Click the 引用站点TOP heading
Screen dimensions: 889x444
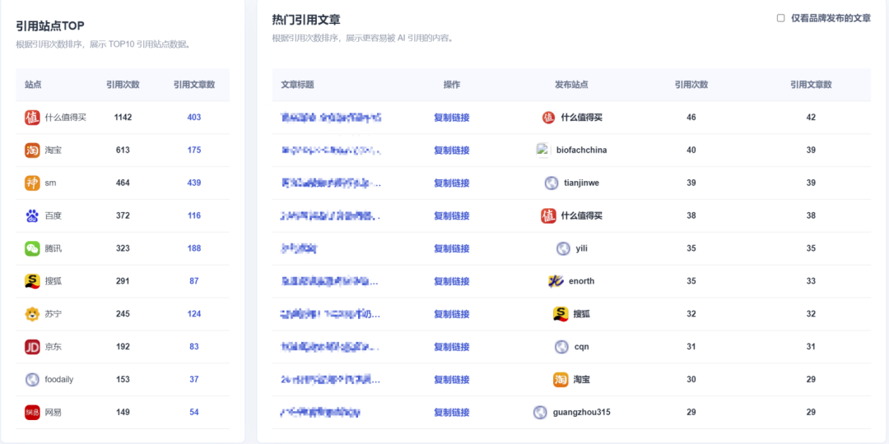(50, 25)
